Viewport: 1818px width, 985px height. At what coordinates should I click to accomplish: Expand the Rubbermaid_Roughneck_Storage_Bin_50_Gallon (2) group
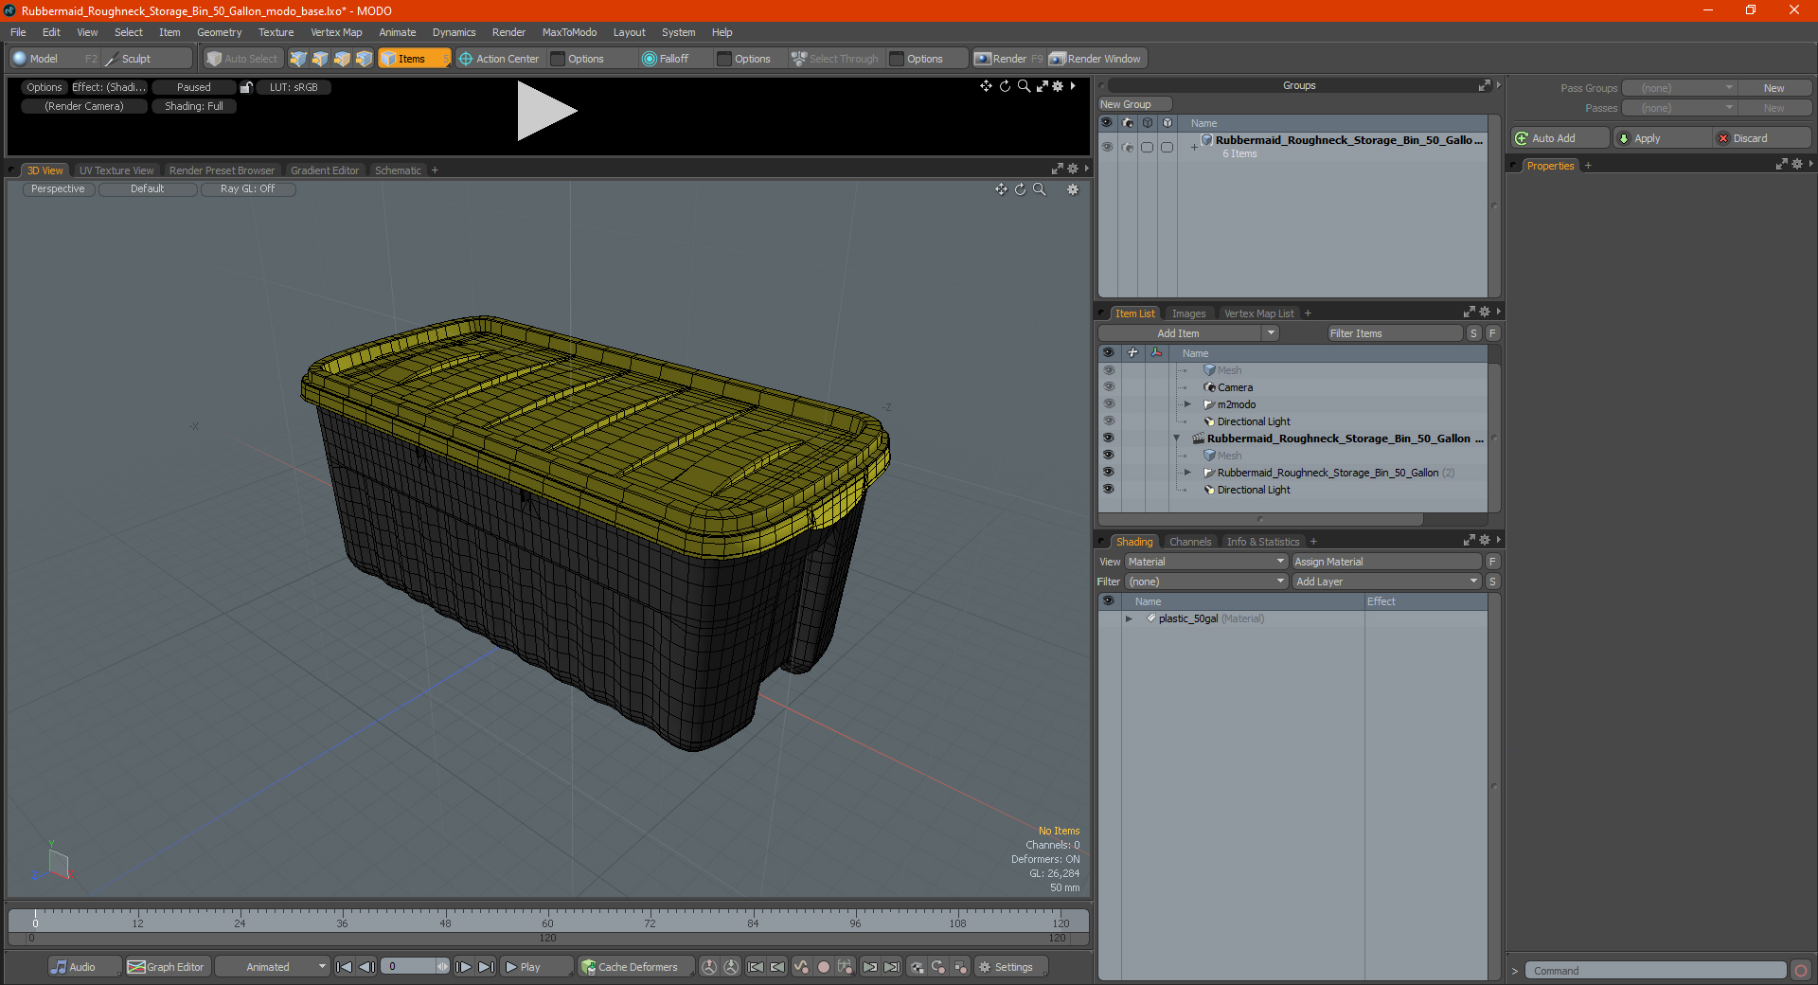tap(1187, 473)
